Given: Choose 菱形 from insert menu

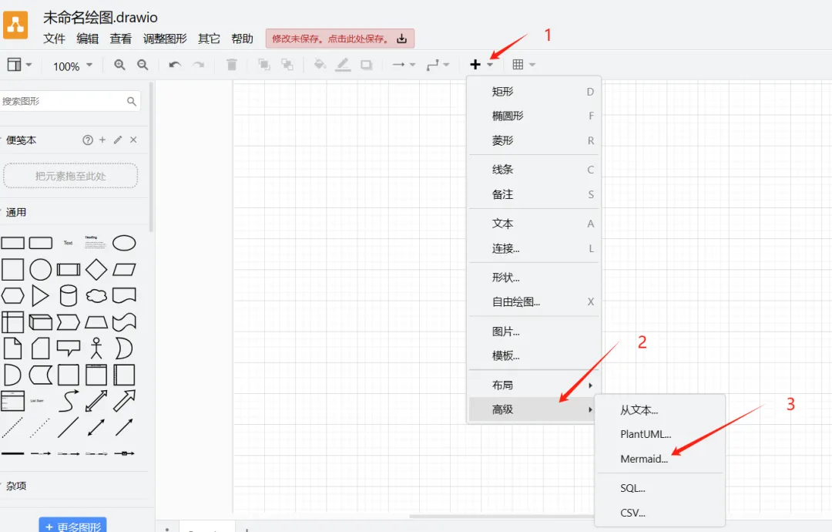Looking at the screenshot, I should click(x=533, y=140).
